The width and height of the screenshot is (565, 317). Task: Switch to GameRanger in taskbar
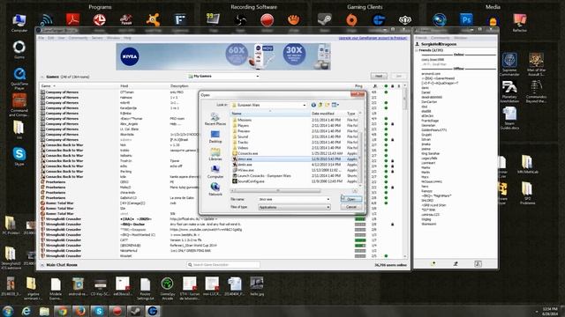pos(153,311)
